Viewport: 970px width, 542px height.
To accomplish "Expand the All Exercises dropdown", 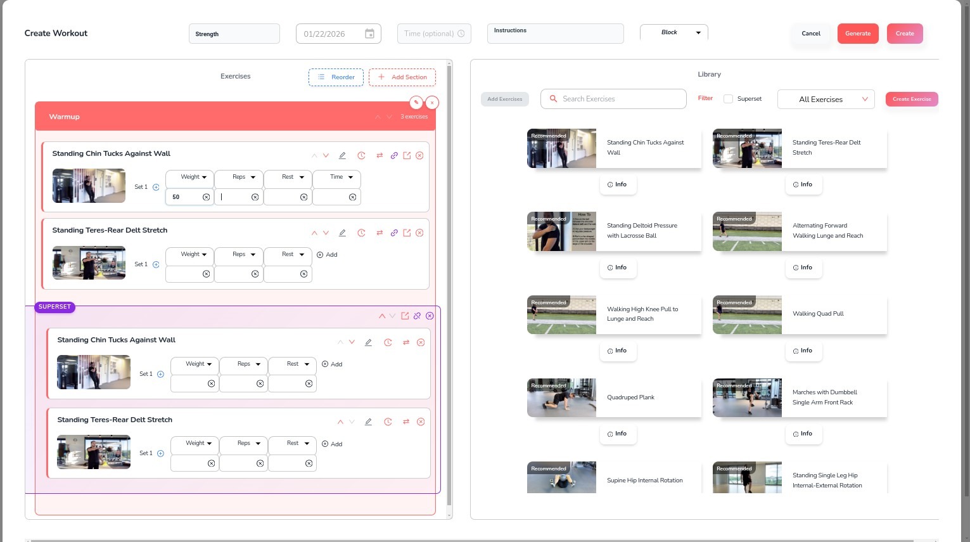I will 826,100.
